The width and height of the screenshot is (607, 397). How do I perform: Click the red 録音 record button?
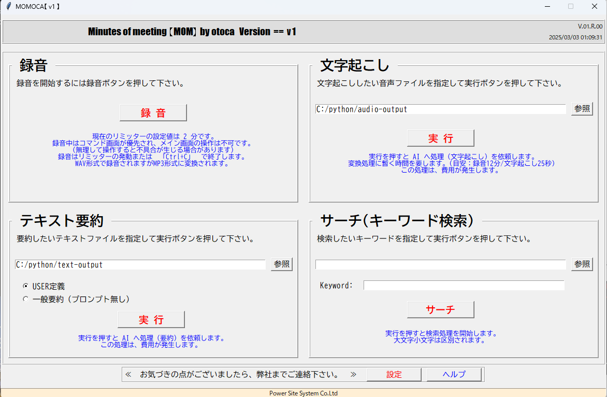153,113
